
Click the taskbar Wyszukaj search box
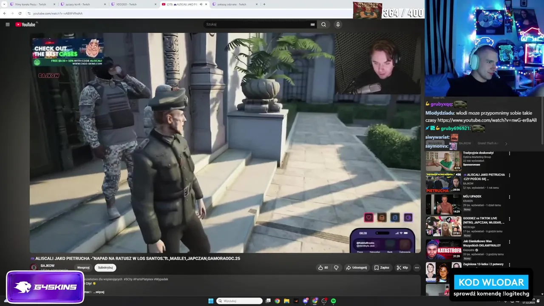point(240,301)
